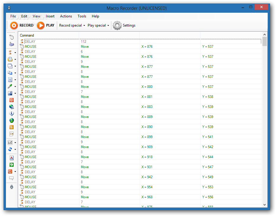Open the clipboard icon dropdown arrow
The image size is (276, 216).
click(x=15, y=73)
